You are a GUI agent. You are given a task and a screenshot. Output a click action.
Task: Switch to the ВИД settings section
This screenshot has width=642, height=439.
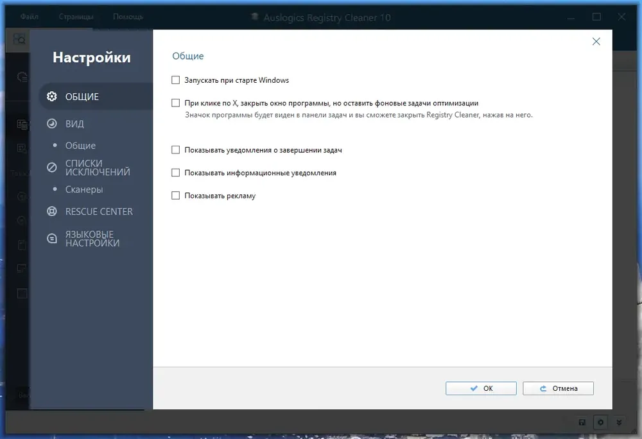[74, 124]
